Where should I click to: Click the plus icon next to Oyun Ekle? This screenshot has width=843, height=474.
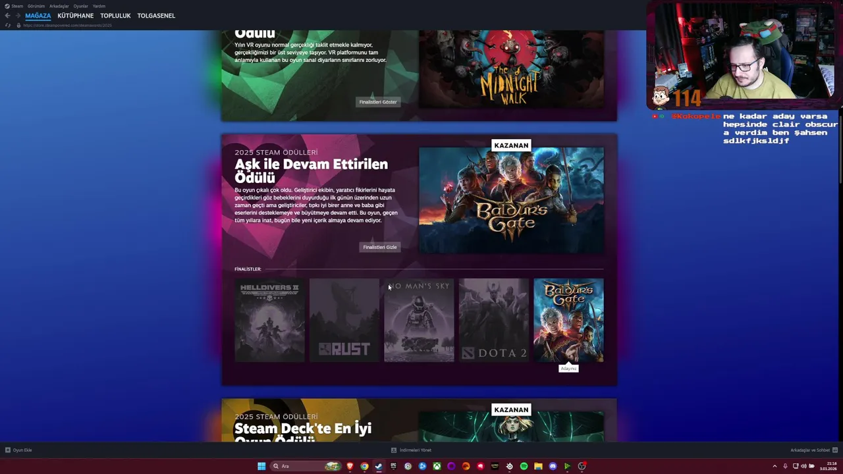pos(8,450)
